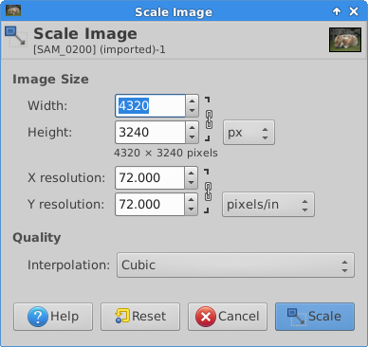The image size is (368, 347).
Task: Apply scaling with the Scale button
Action: 315,317
